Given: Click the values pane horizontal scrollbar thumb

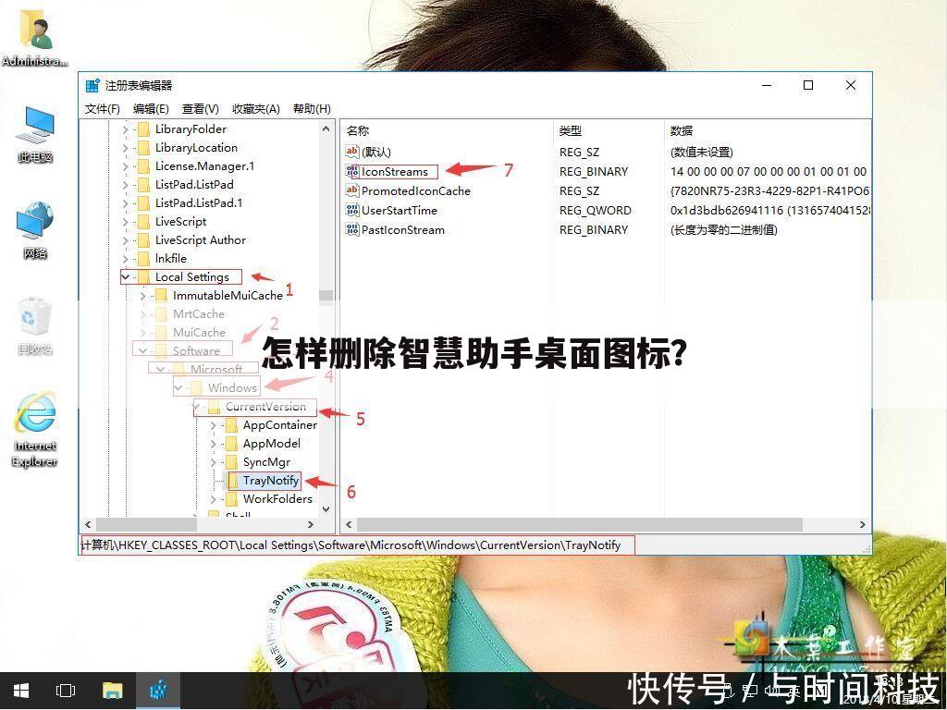Looking at the screenshot, I should [x=579, y=525].
